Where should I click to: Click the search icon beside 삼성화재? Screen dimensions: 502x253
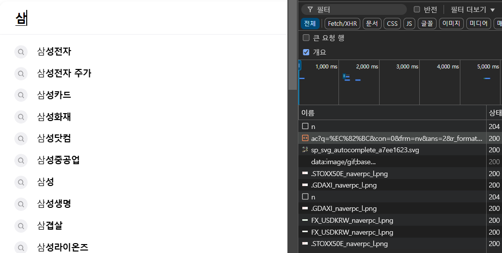click(x=21, y=117)
